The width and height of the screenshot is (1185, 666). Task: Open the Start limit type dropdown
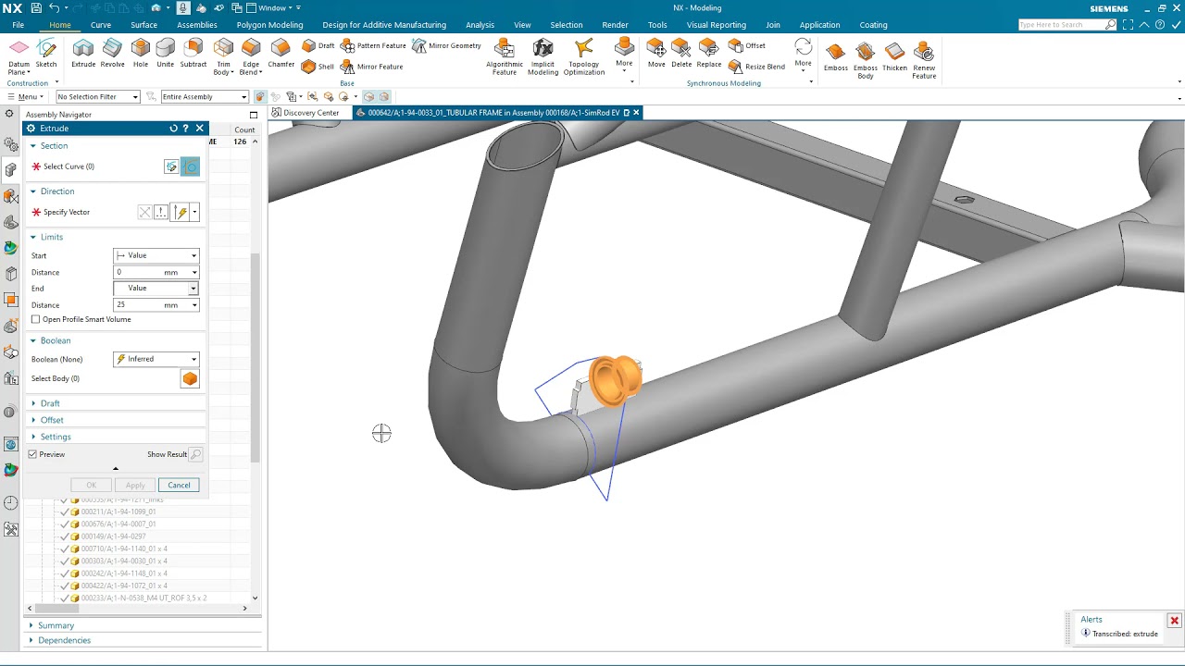coord(156,255)
